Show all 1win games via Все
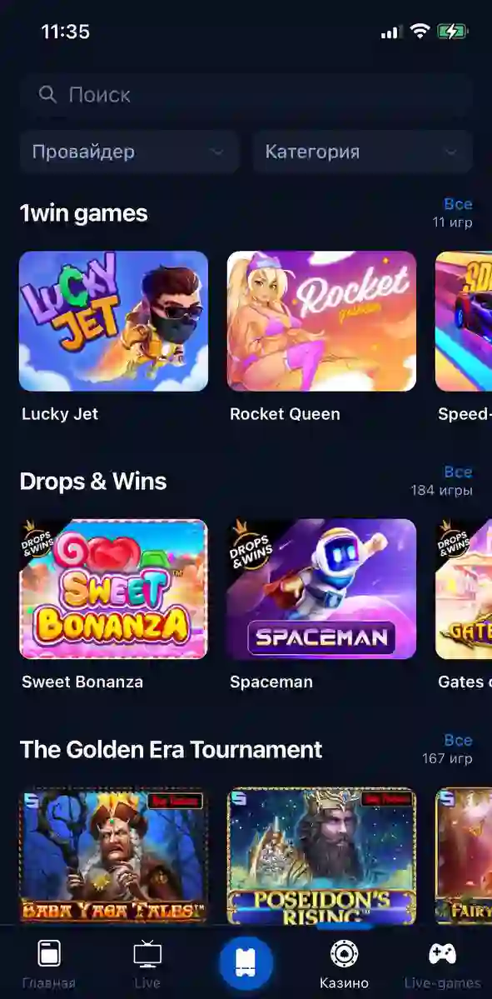Screen dimensions: 492x999 (x=458, y=204)
